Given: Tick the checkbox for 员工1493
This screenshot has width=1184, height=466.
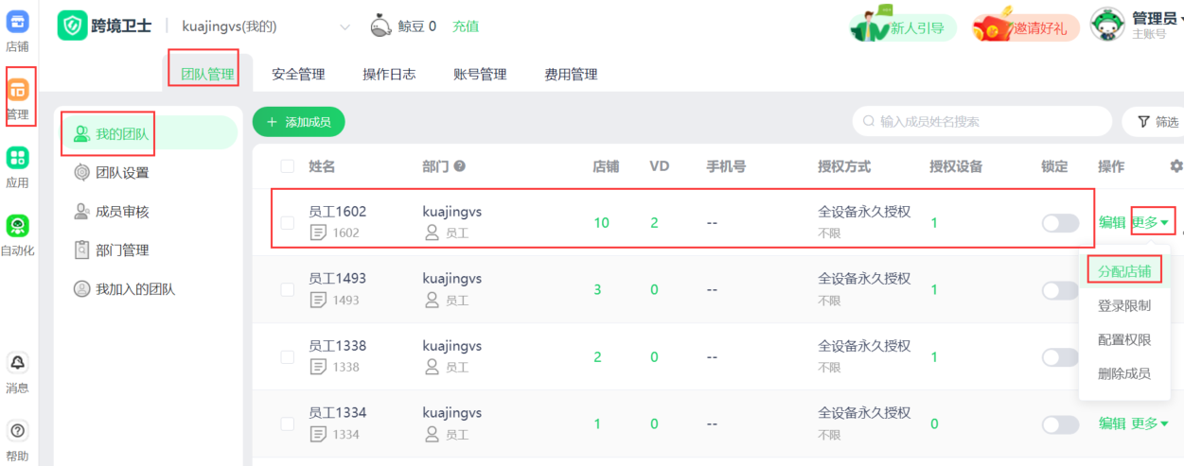Looking at the screenshot, I should pos(288,289).
